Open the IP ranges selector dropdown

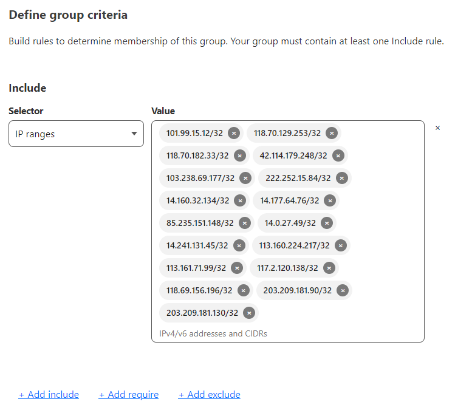[76, 134]
